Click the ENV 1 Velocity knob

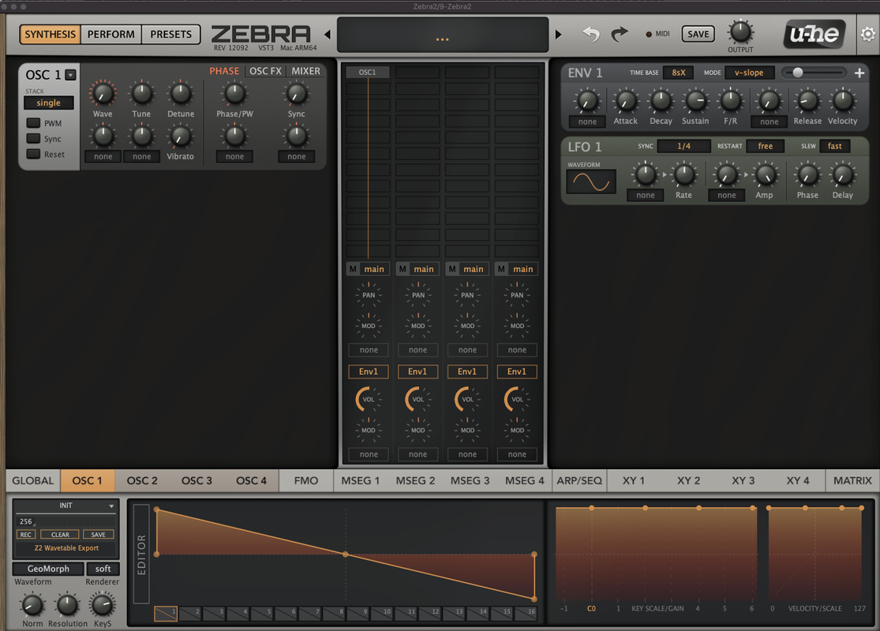click(842, 101)
